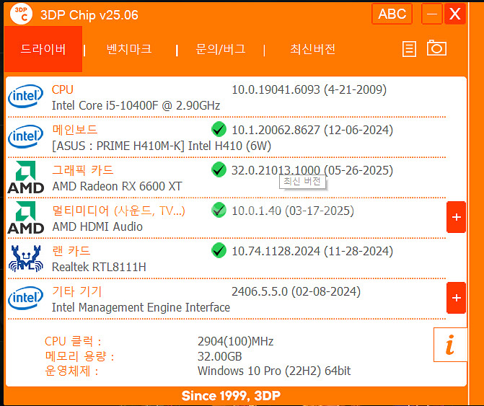Click Intel Management Engine Interface text
The width and height of the screenshot is (484, 406).
click(x=141, y=308)
